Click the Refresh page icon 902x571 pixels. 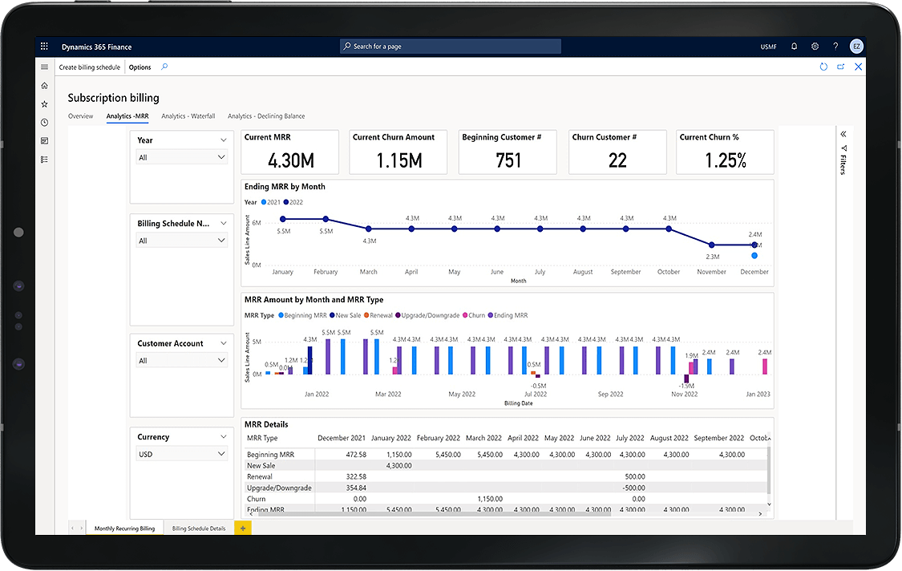pyautogui.click(x=823, y=67)
